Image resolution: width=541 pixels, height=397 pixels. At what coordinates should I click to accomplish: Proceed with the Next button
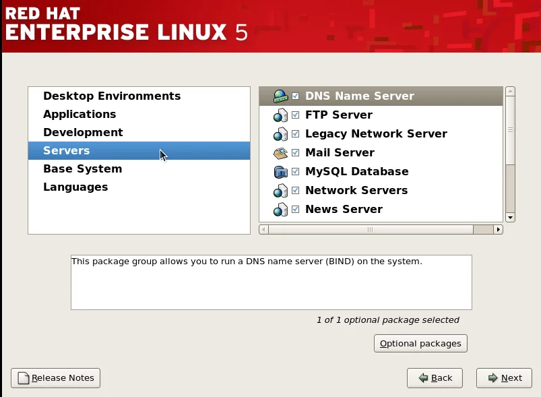pyautogui.click(x=504, y=377)
